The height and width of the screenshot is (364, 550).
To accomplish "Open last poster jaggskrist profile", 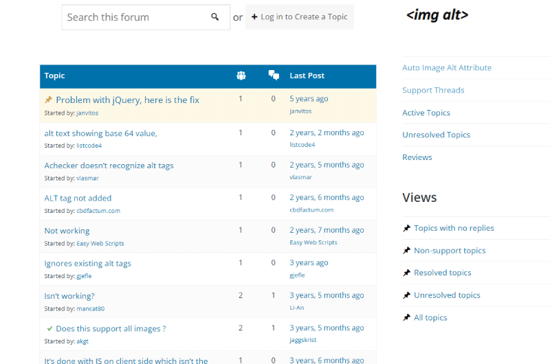I will coord(303,340).
